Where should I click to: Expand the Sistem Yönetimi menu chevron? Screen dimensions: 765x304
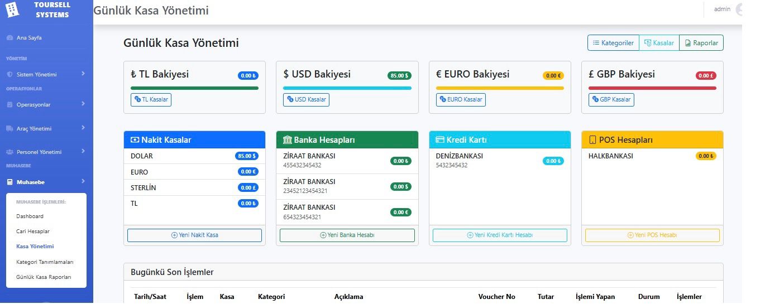coord(83,74)
